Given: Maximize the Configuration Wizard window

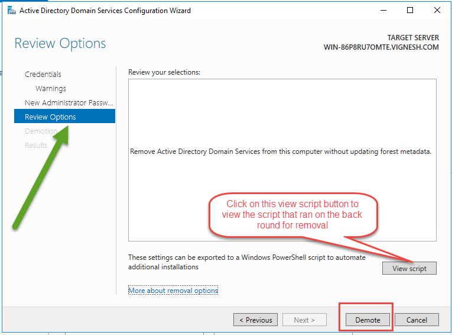Looking at the screenshot, I should [x=411, y=10].
